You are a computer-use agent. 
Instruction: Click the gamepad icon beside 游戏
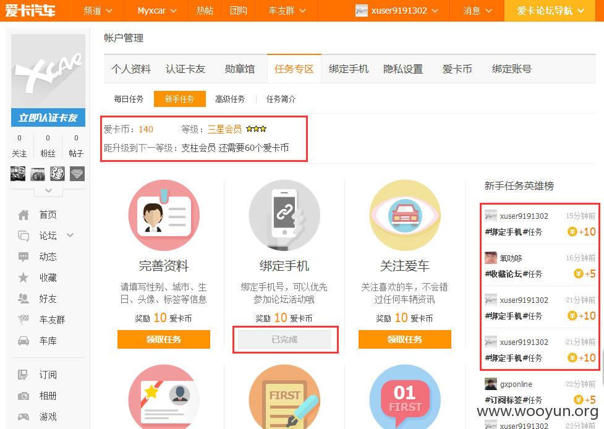[x=23, y=417]
